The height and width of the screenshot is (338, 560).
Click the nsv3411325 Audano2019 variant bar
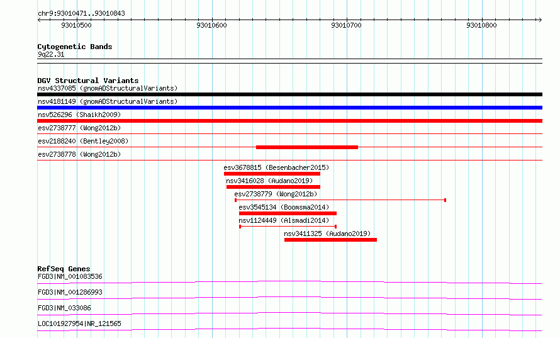tap(331, 240)
